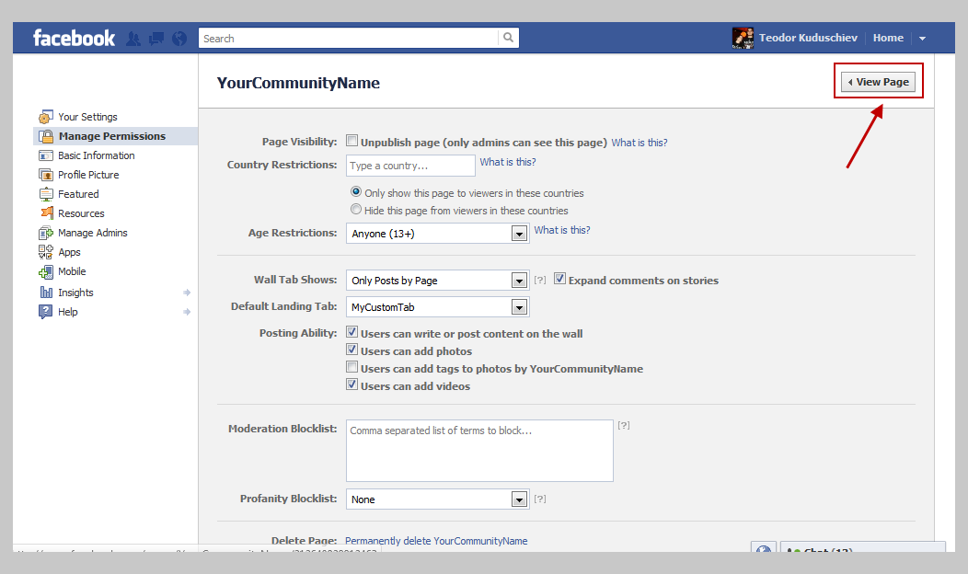Open Manage Admins in sidebar
This screenshot has height=574, width=968.
point(93,233)
